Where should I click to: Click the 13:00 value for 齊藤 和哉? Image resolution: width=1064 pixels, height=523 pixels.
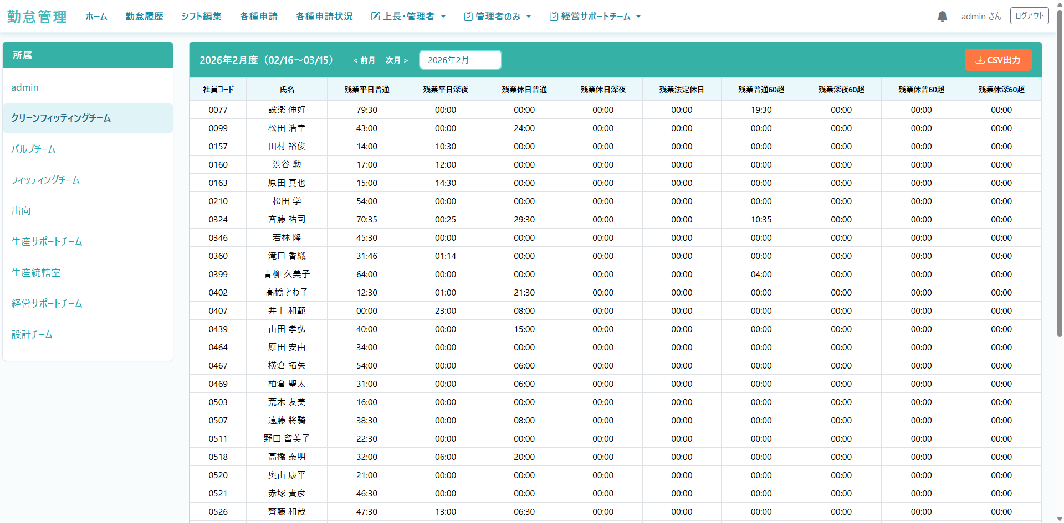coord(446,512)
